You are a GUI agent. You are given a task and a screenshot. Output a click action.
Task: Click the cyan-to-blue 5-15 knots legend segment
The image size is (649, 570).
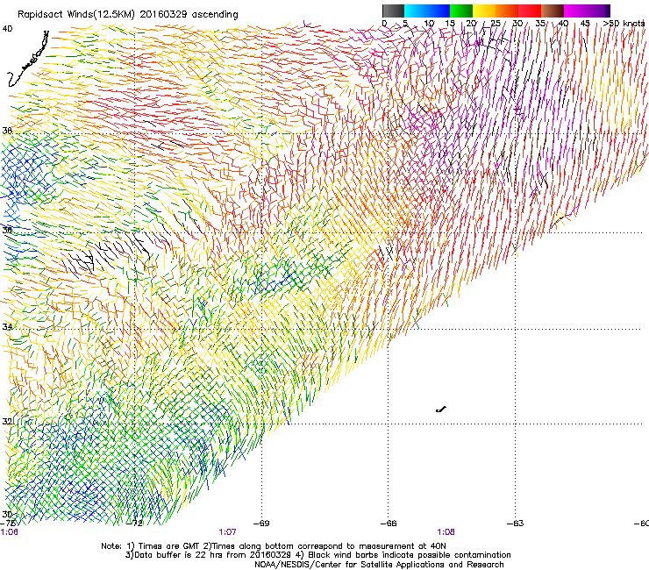[427, 11]
